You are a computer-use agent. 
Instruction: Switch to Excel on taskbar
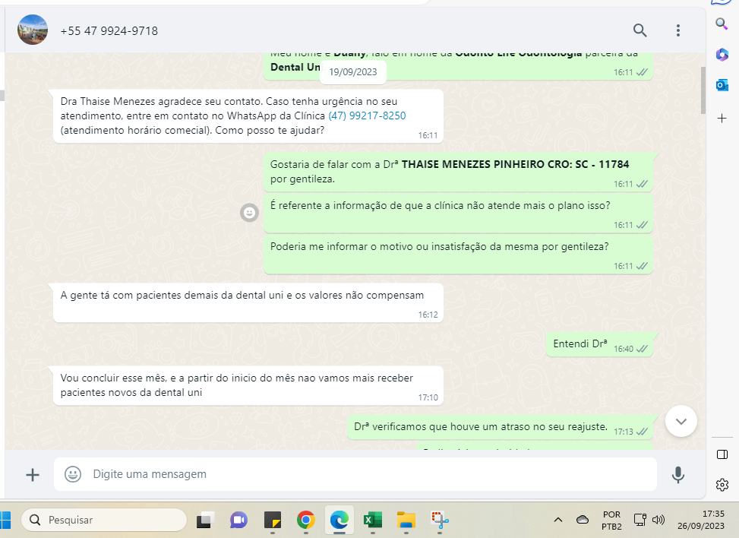click(372, 520)
